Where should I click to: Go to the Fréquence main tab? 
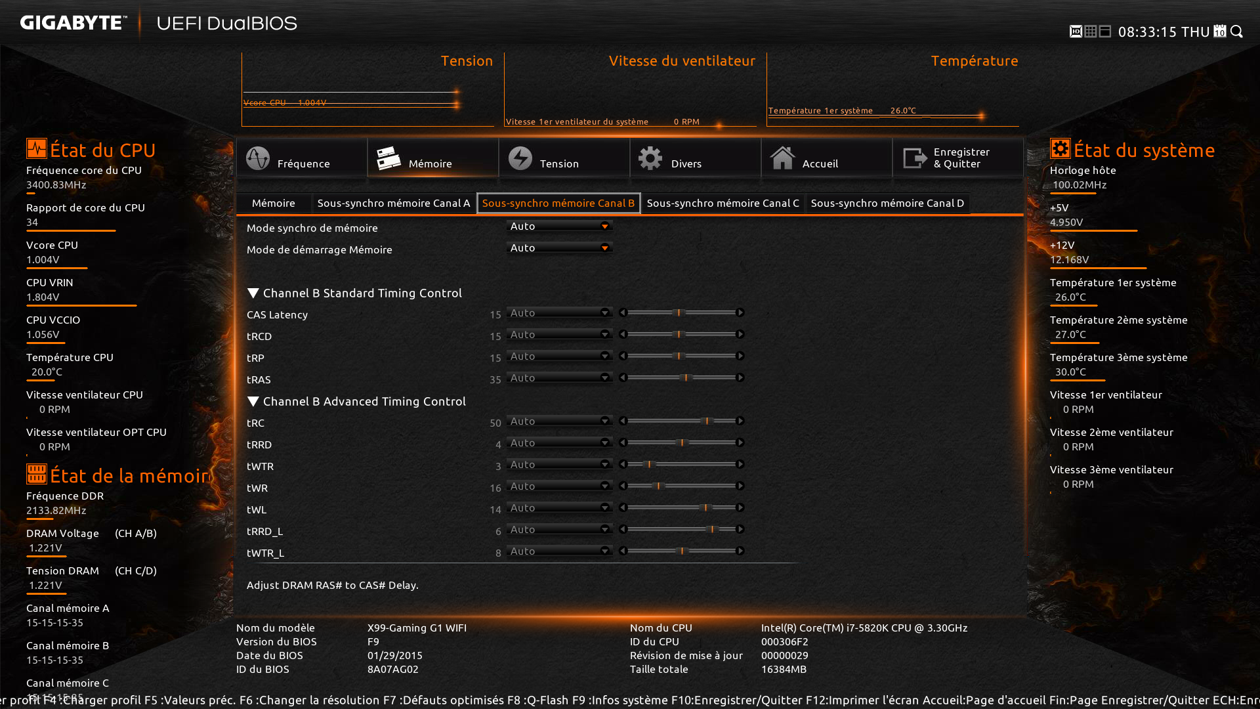tap(302, 158)
